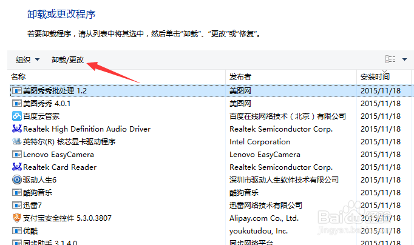Click the 卸载/更改 toolbar button

[67, 59]
